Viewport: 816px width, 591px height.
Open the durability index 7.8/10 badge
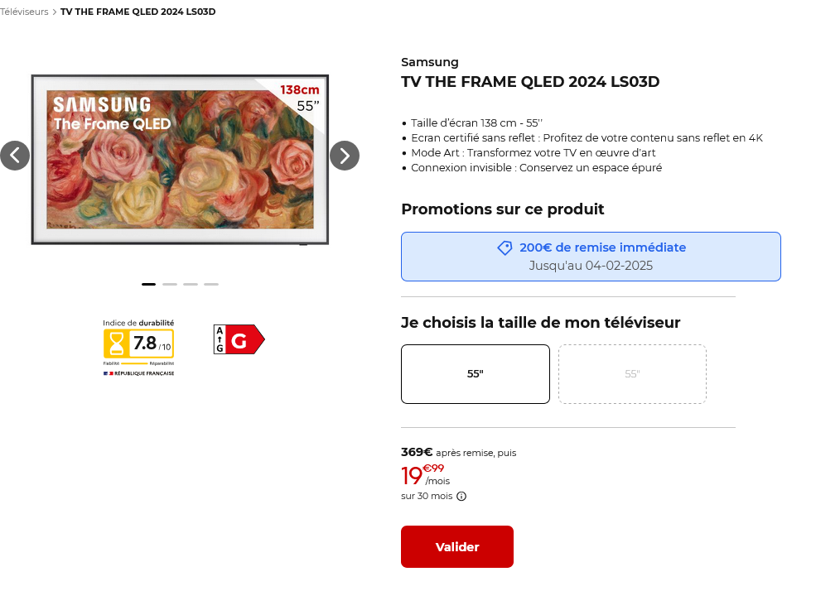point(138,347)
